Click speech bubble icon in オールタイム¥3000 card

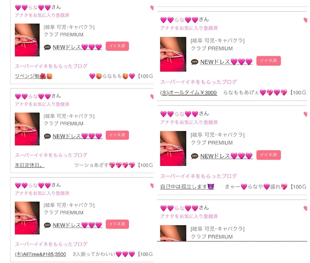[194, 62]
